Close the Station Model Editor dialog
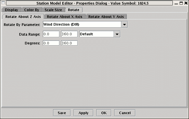This screenshot has height=119, width=189. click(186, 3)
